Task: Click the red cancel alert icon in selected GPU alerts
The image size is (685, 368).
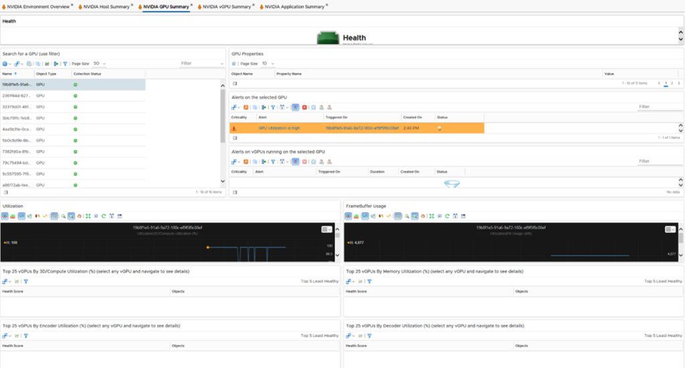Action: tap(304, 108)
